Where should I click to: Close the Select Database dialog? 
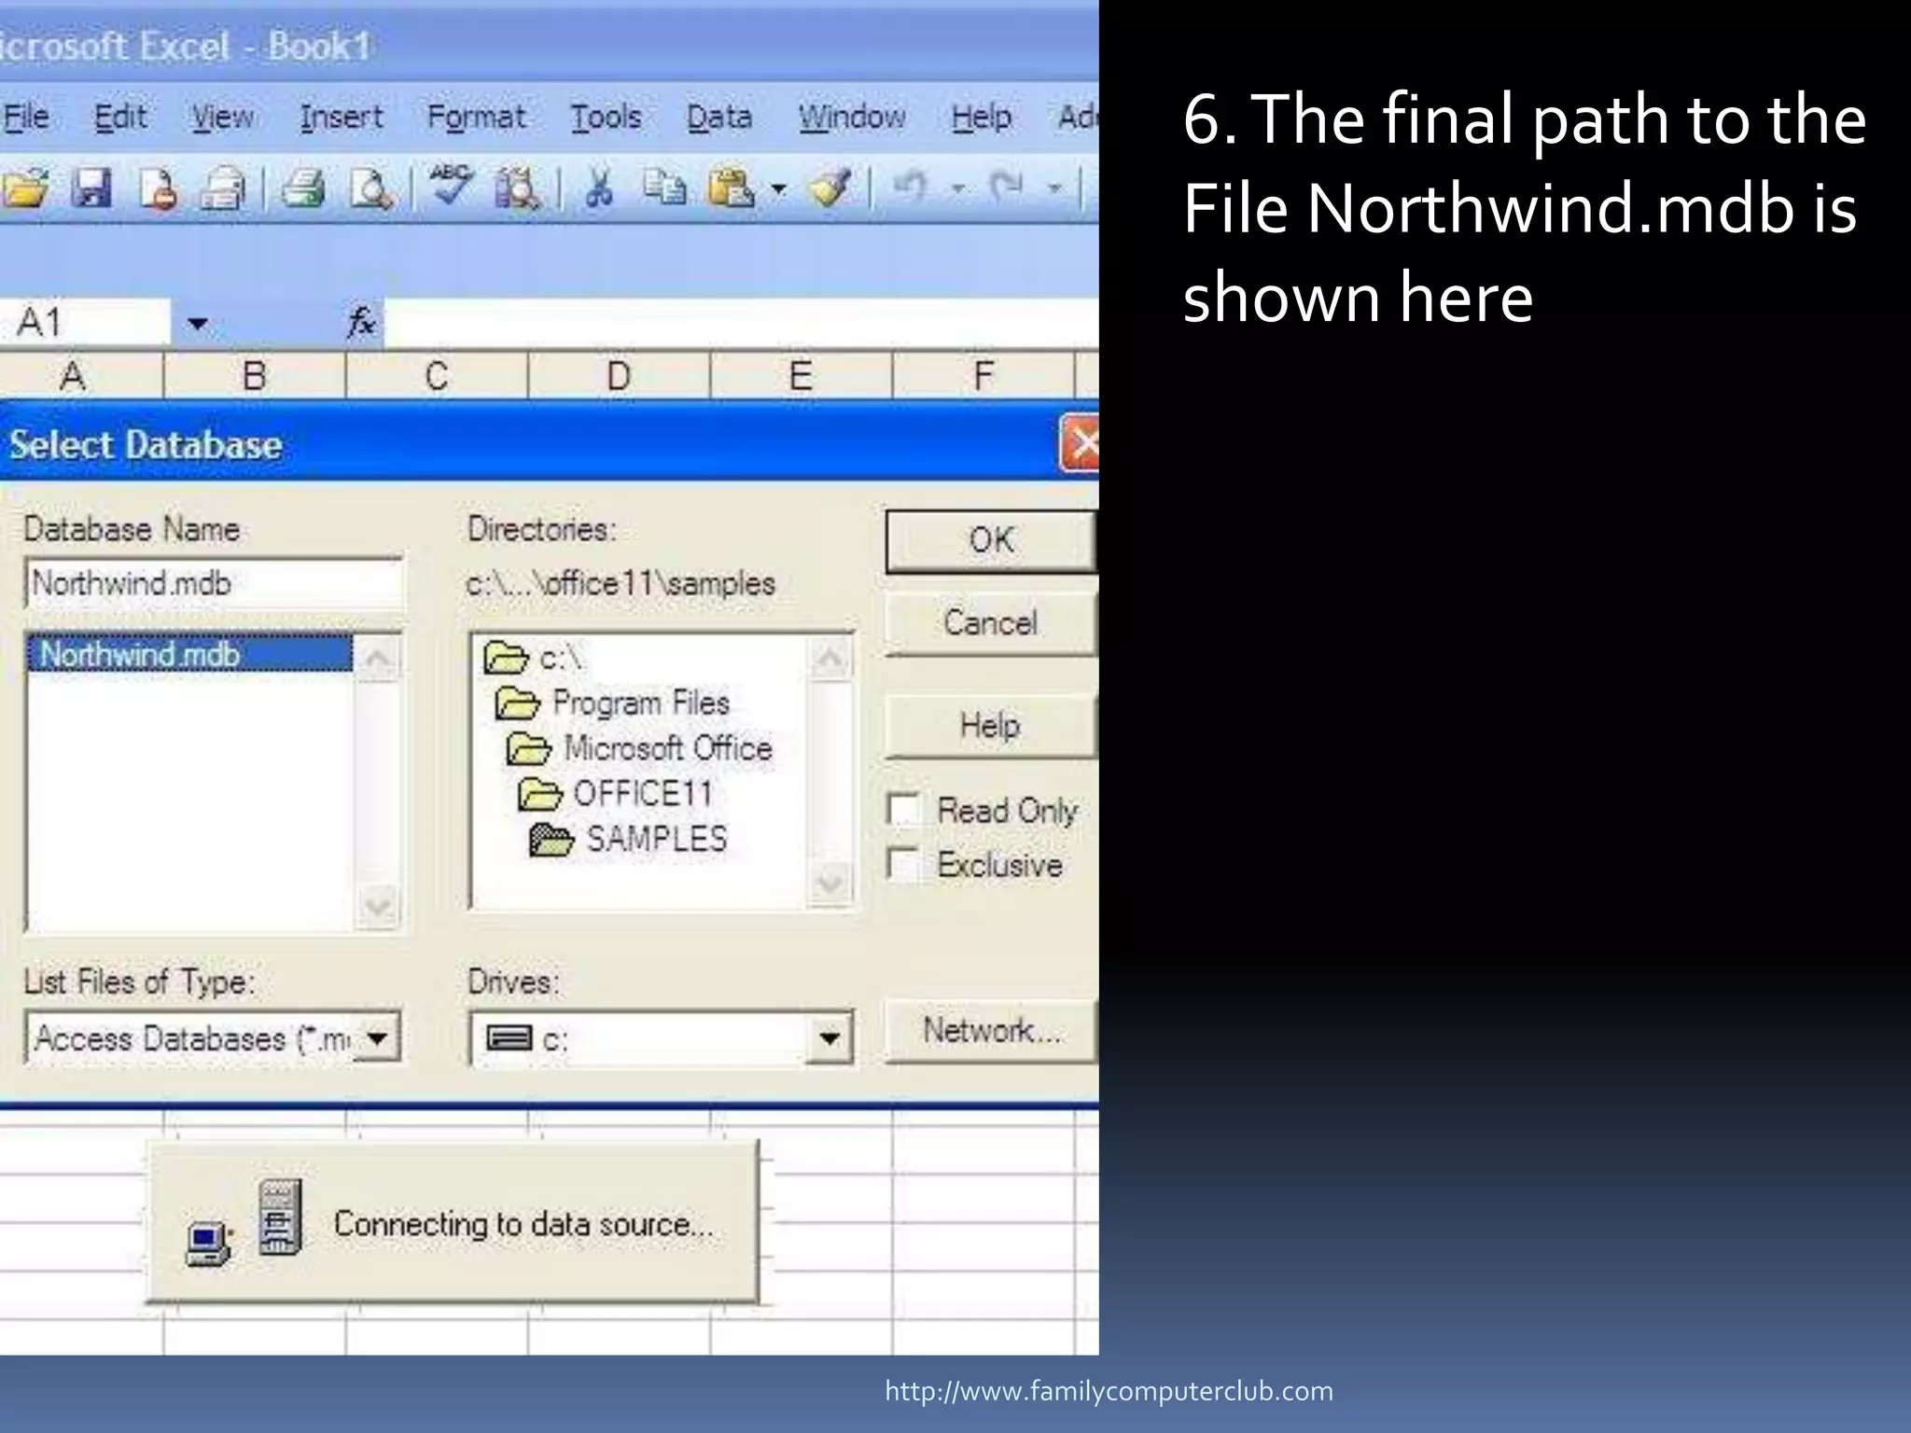1081,443
